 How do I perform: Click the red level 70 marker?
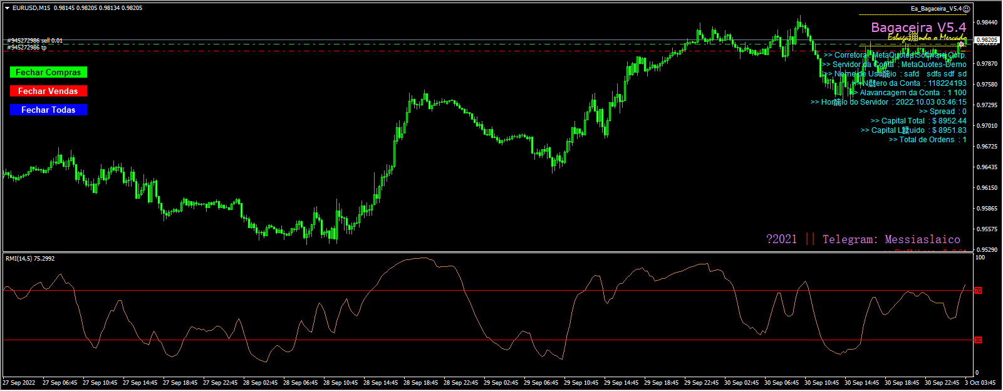[978, 291]
